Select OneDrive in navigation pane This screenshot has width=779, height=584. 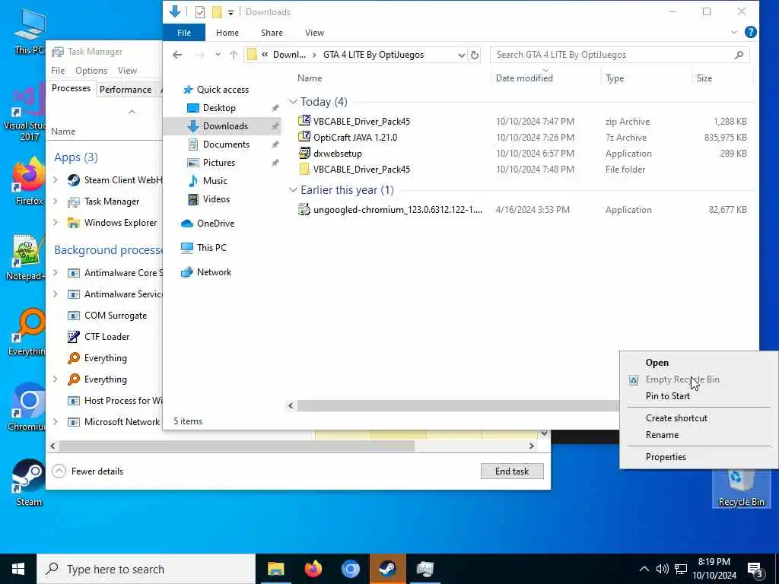[215, 224]
